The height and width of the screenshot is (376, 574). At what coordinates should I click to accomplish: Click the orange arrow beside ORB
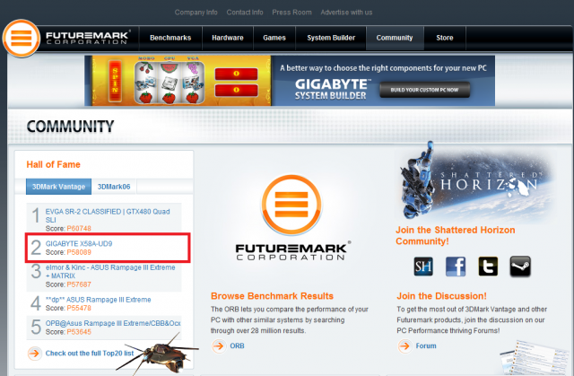click(219, 346)
